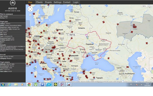Open the Map tab
Screen dimensions: 153x96
pyautogui.click(x=30, y=2)
